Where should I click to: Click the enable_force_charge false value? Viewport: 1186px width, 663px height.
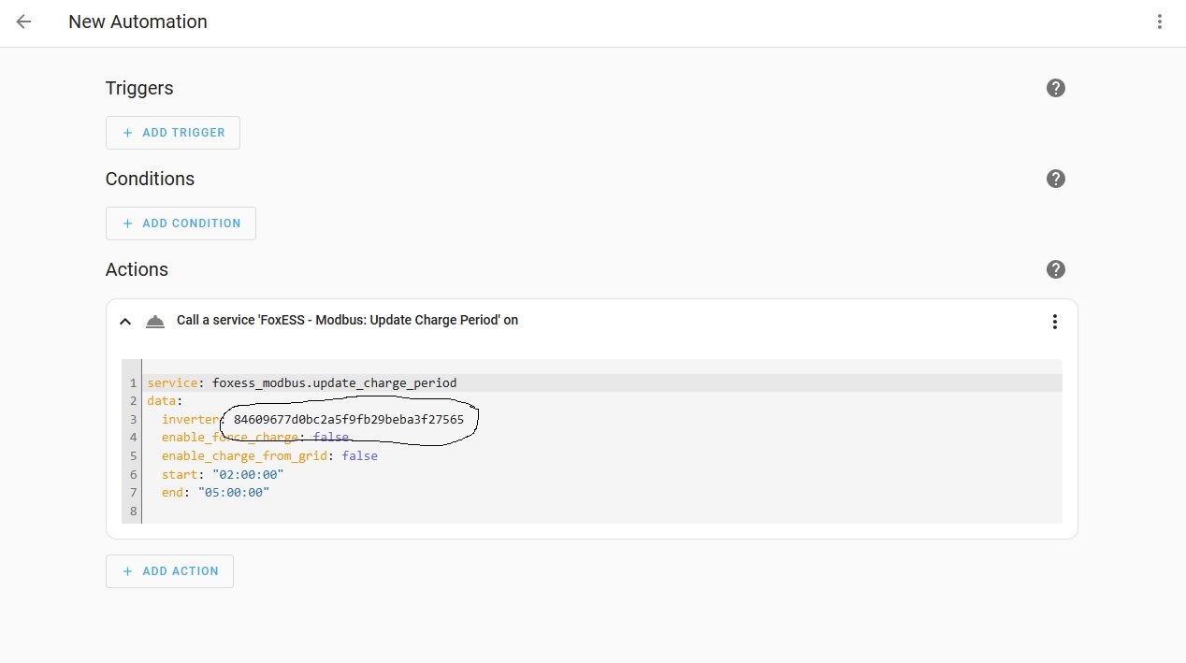click(330, 437)
